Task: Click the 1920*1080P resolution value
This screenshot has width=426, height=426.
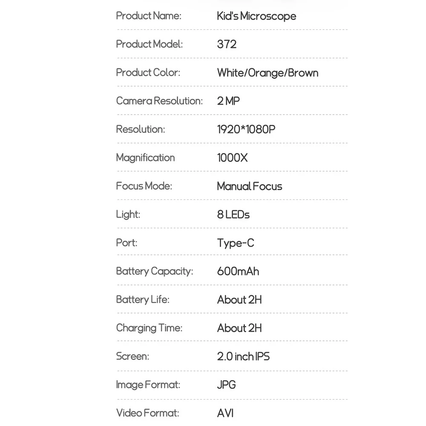Action: tap(246, 130)
